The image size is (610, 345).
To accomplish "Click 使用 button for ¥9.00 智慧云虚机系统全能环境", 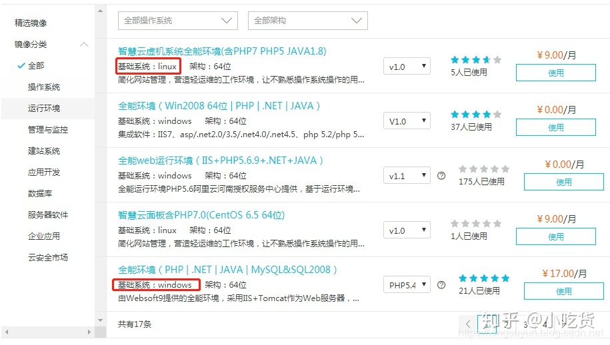I will (556, 73).
